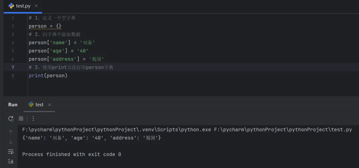
Task: Click the underlined person variable on line 2
Action: [38, 26]
